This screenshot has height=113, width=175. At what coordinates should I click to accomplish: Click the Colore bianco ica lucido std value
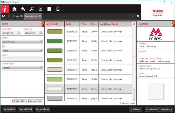(148, 76)
